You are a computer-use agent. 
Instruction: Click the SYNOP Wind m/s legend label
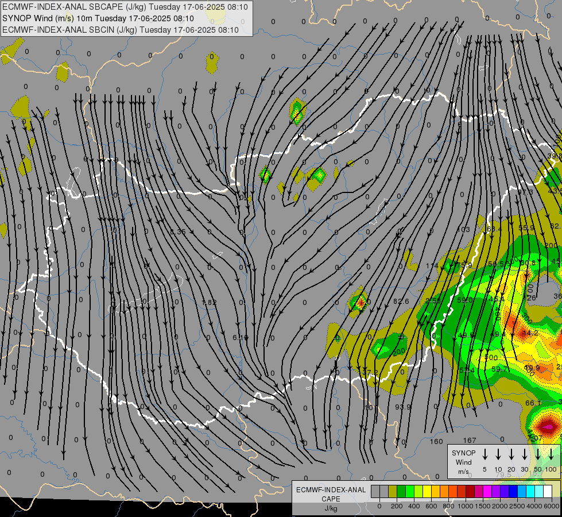tap(463, 462)
